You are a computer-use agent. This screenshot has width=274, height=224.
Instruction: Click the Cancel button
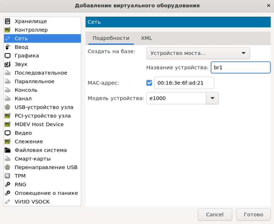[215, 214]
